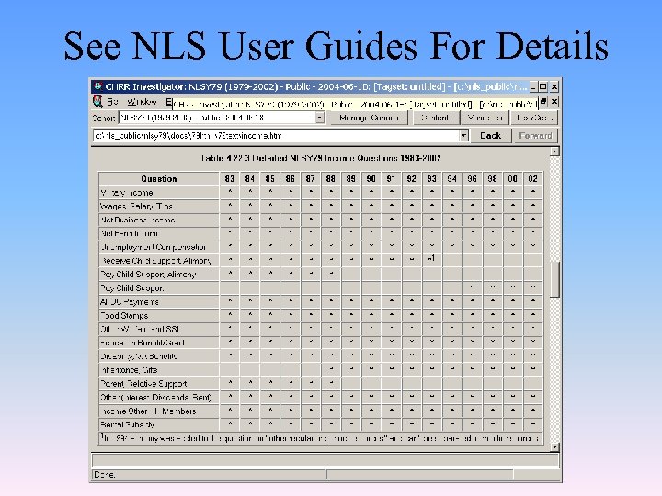Click the 87 column header
The image size is (662, 496).
pyautogui.click(x=311, y=179)
